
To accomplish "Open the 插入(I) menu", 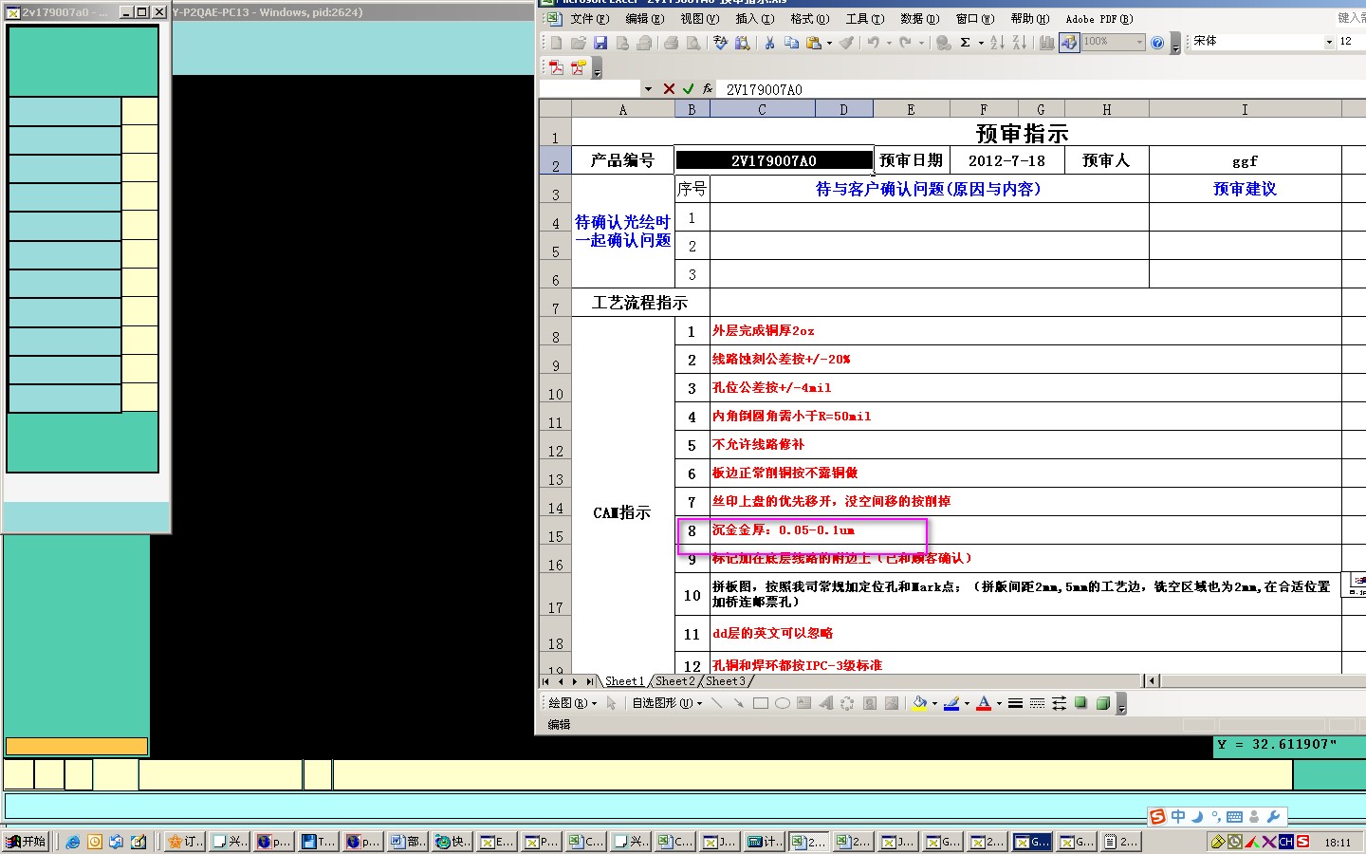I will click(755, 19).
